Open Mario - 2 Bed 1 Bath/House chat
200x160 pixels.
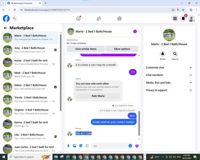click(30, 38)
